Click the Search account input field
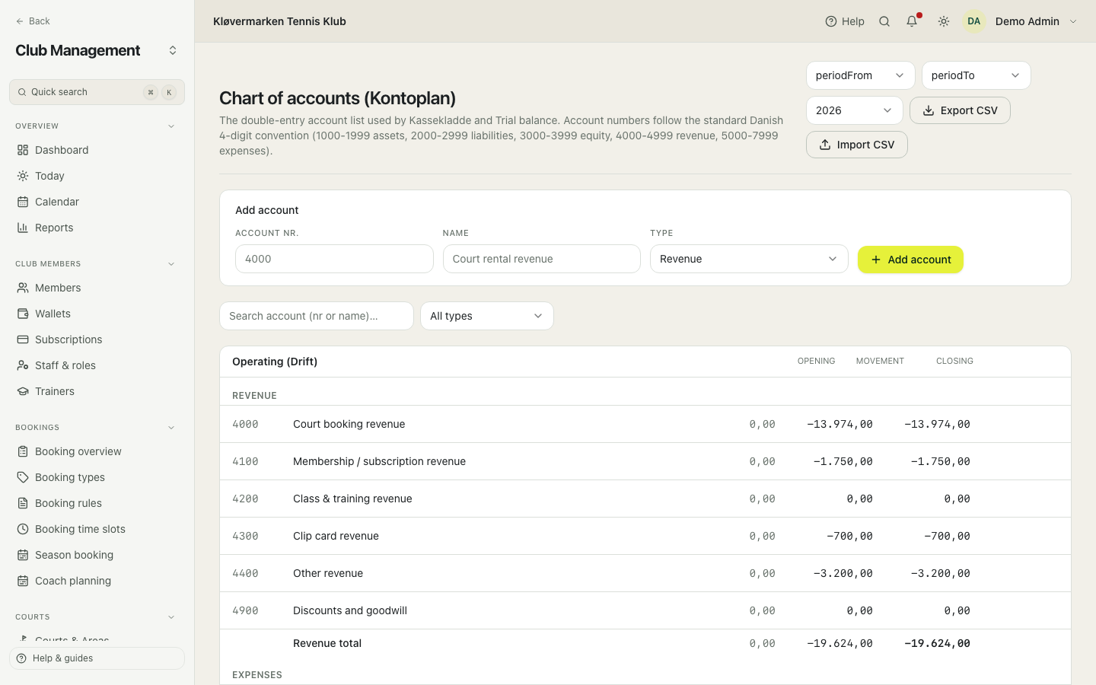The width and height of the screenshot is (1096, 685). point(317,316)
